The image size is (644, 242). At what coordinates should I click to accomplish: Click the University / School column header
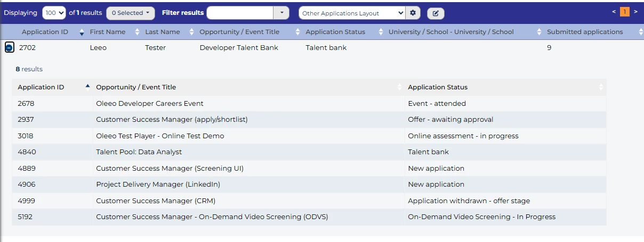pyautogui.click(x=451, y=32)
